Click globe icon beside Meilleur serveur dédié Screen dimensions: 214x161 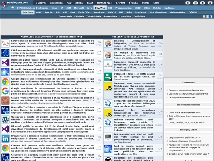[108, 122]
